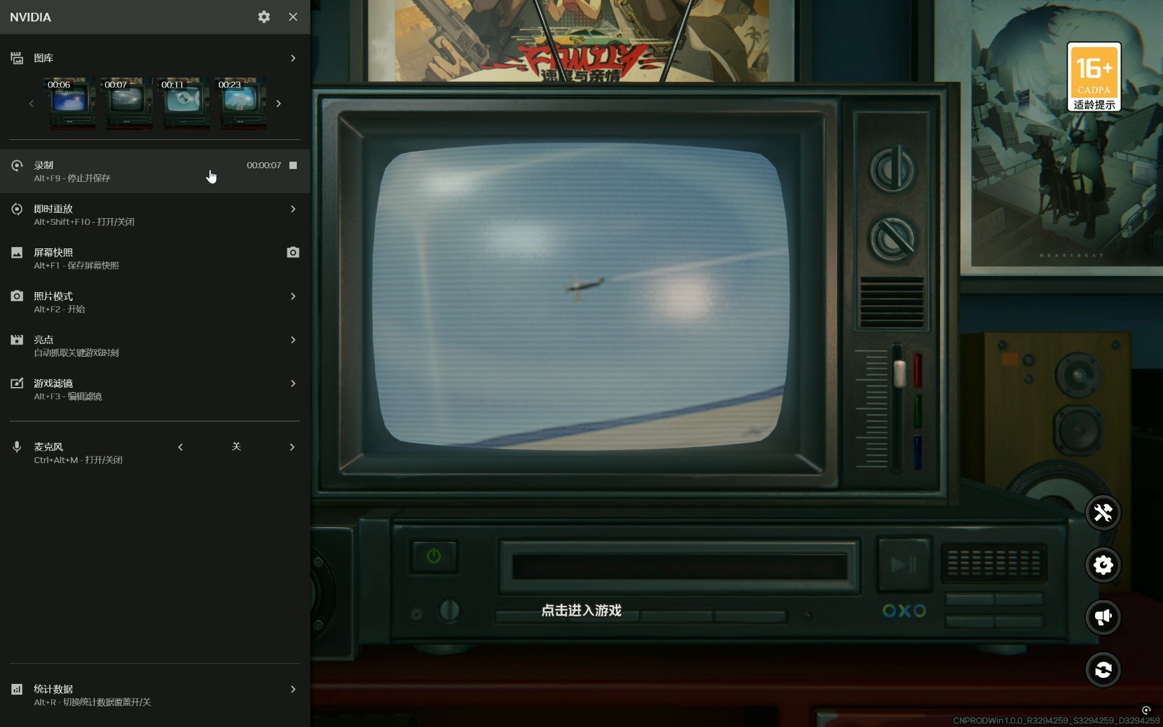
Task: Take a screenshot with the camera button
Action: pos(293,252)
